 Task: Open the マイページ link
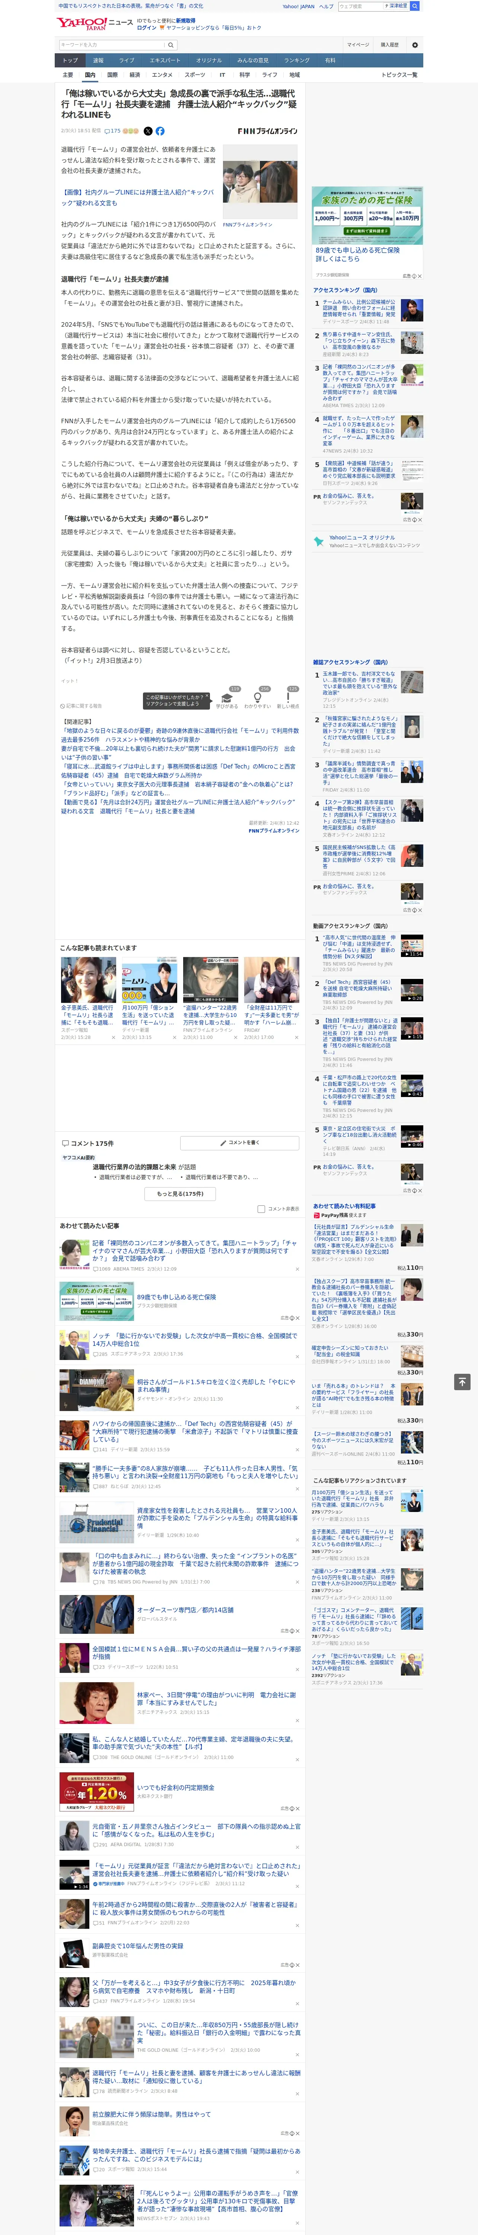(358, 44)
